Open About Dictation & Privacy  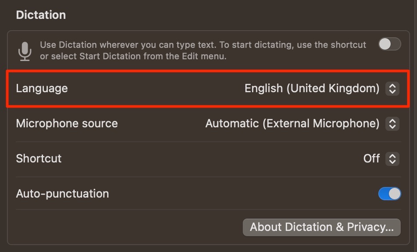(321, 227)
